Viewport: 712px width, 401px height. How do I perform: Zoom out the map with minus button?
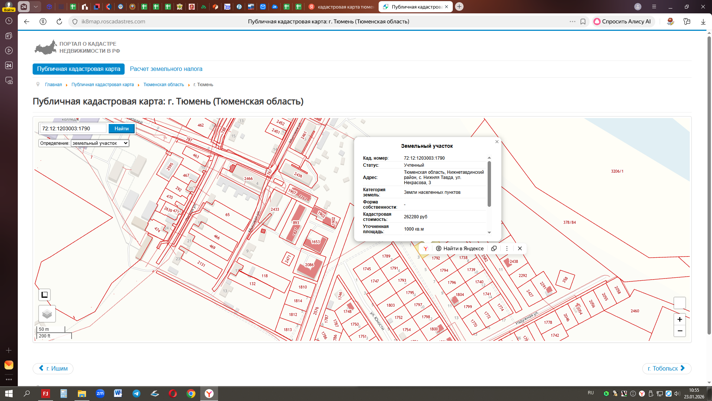[679, 331]
